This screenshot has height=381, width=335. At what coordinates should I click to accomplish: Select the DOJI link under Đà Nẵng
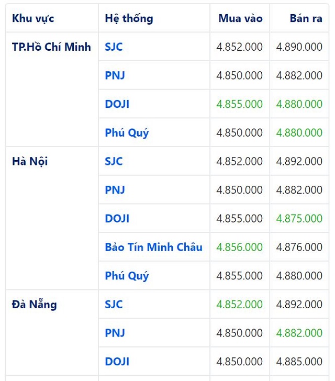coord(117,362)
